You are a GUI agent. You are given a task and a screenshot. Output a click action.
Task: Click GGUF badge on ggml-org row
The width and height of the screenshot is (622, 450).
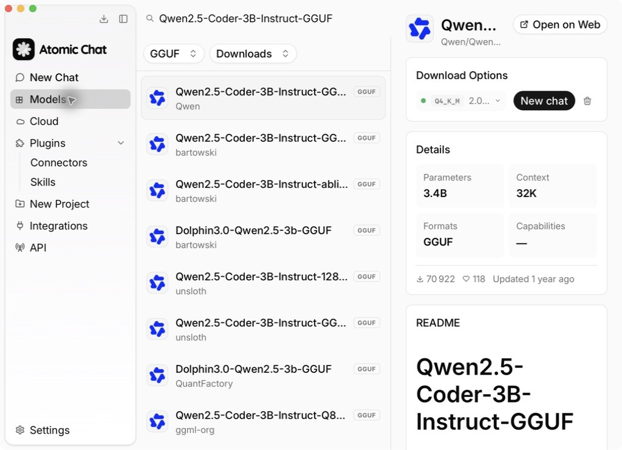click(366, 415)
